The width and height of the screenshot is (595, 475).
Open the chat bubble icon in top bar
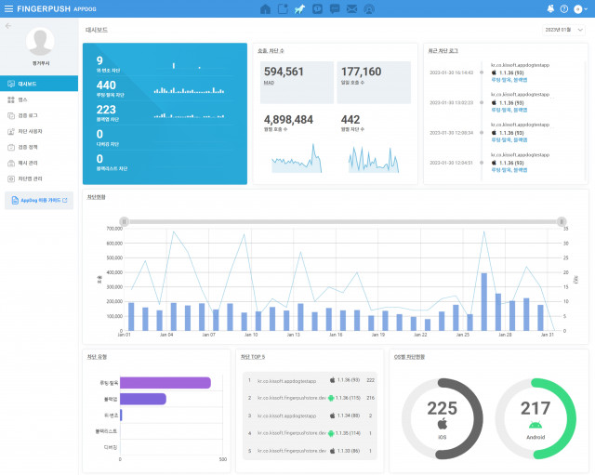(335, 8)
